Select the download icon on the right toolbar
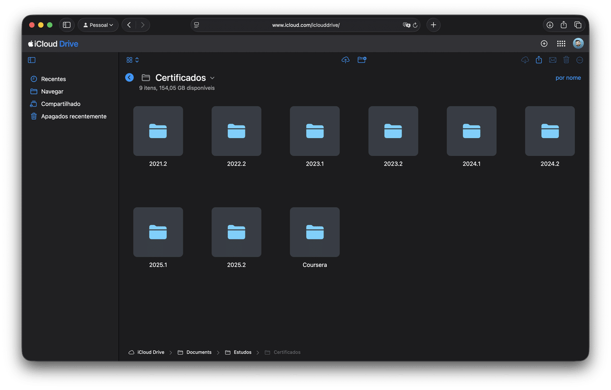This screenshot has width=611, height=390. [x=525, y=60]
